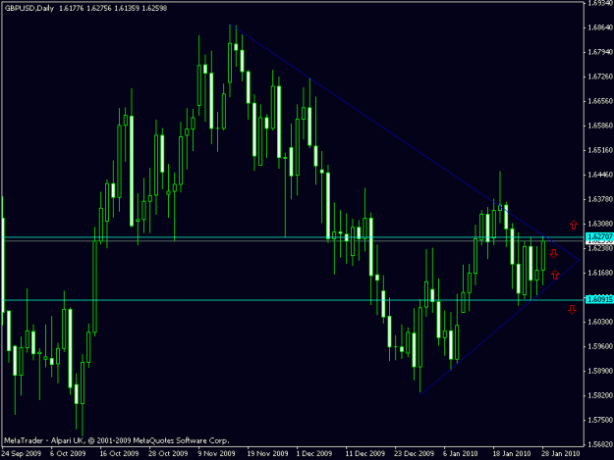This screenshot has height=460, width=614.
Task: Click the 1.59600 price axis label
Action: pos(600,346)
